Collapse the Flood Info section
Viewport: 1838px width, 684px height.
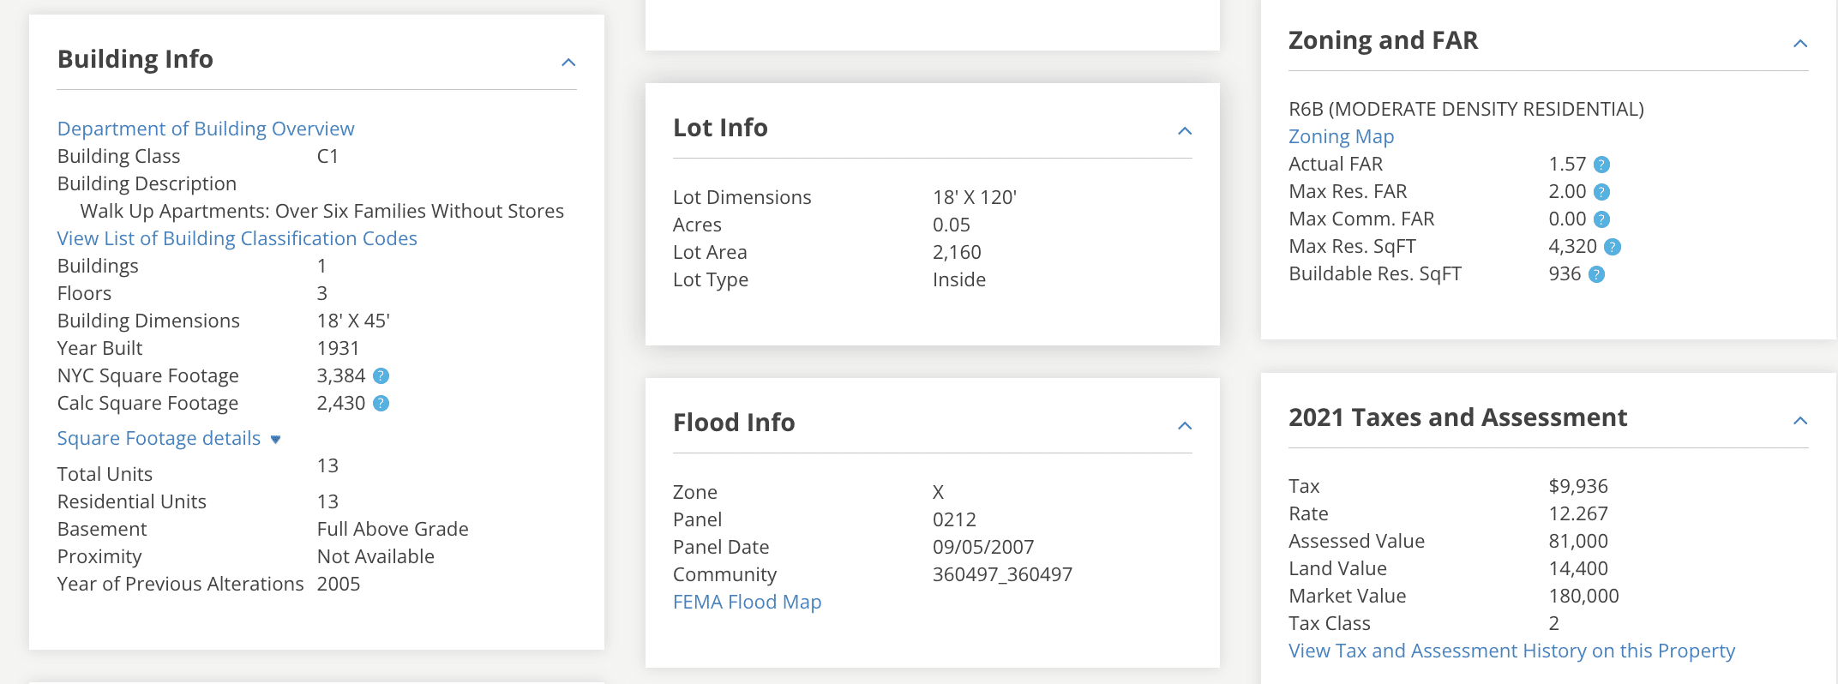[x=1185, y=426]
